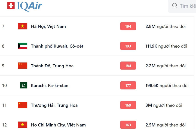Click Thượng Hải's 3M followers text

[164, 105]
